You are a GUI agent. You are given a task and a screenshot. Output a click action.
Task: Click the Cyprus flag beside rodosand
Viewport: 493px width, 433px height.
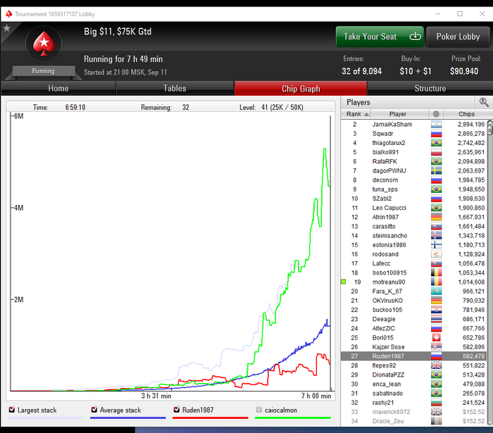[436, 254]
